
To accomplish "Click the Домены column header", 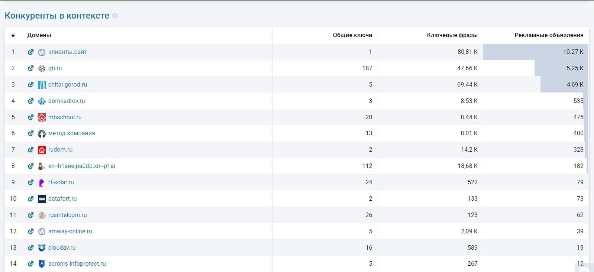I will [x=39, y=35].
